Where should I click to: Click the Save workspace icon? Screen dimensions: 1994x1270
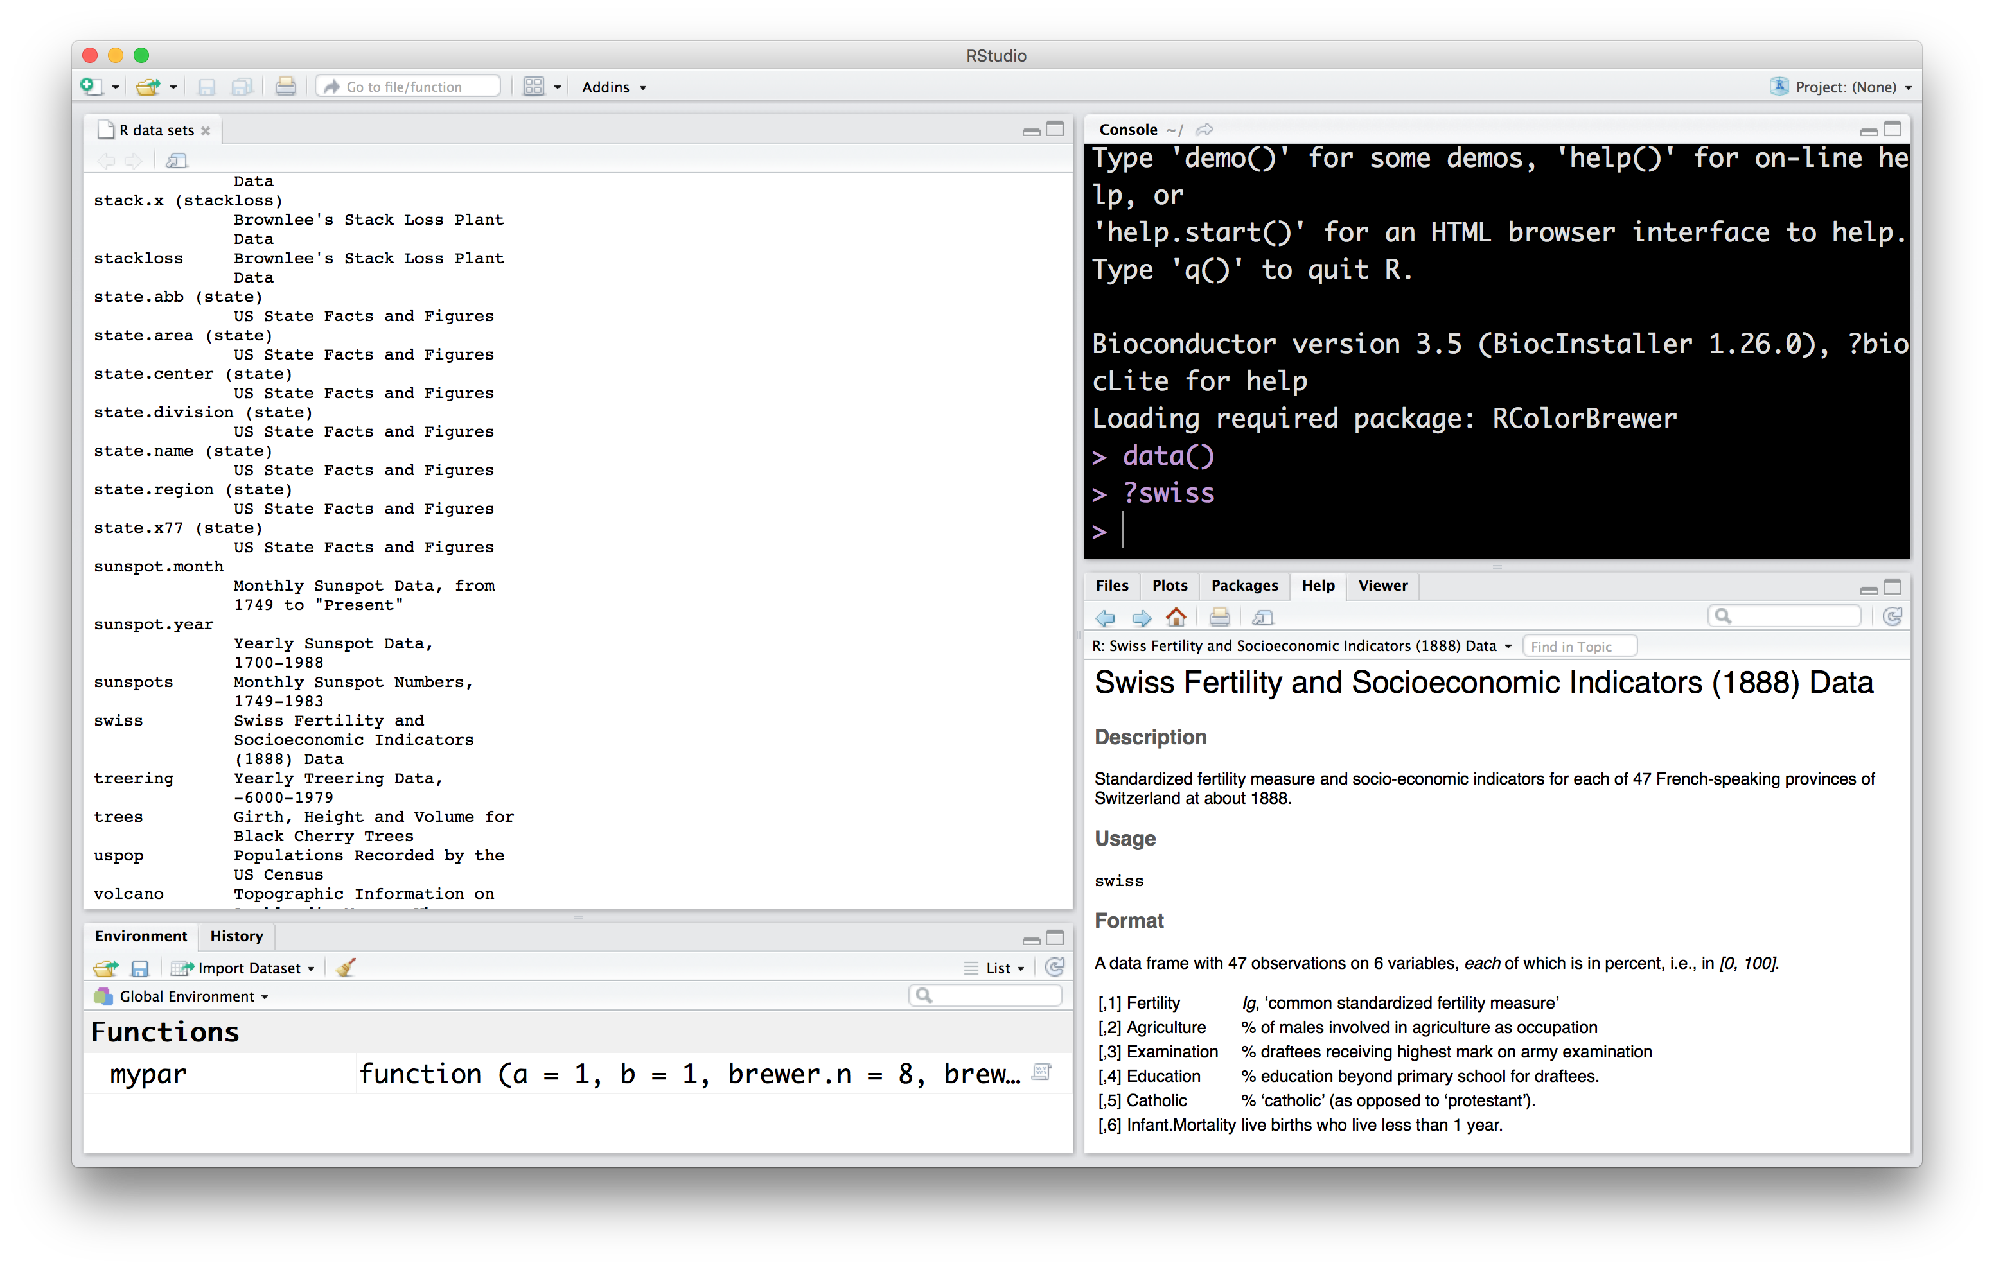(x=140, y=968)
